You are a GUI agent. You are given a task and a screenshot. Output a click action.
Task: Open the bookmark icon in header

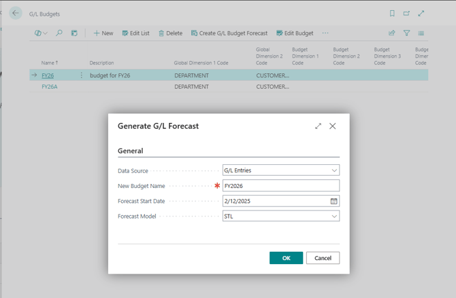(x=392, y=14)
